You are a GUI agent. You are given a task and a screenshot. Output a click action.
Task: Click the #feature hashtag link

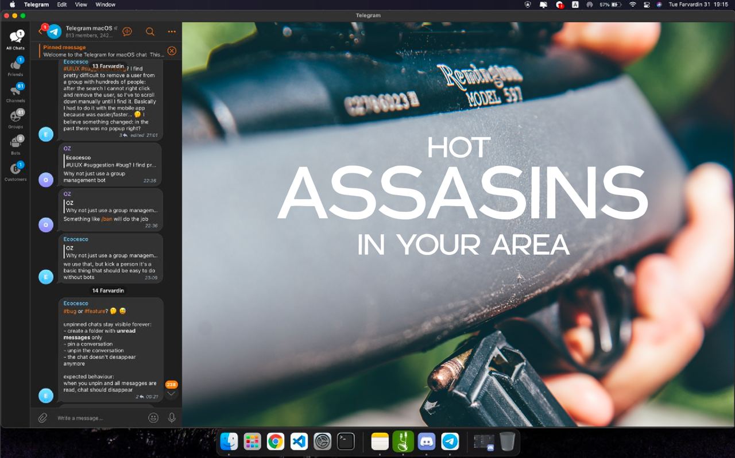(x=95, y=311)
